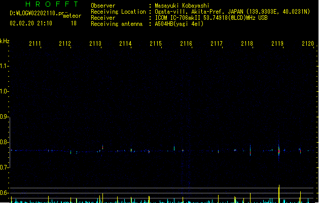
Task: Click the 0.9 kHz frequency label
Action: [4, 116]
